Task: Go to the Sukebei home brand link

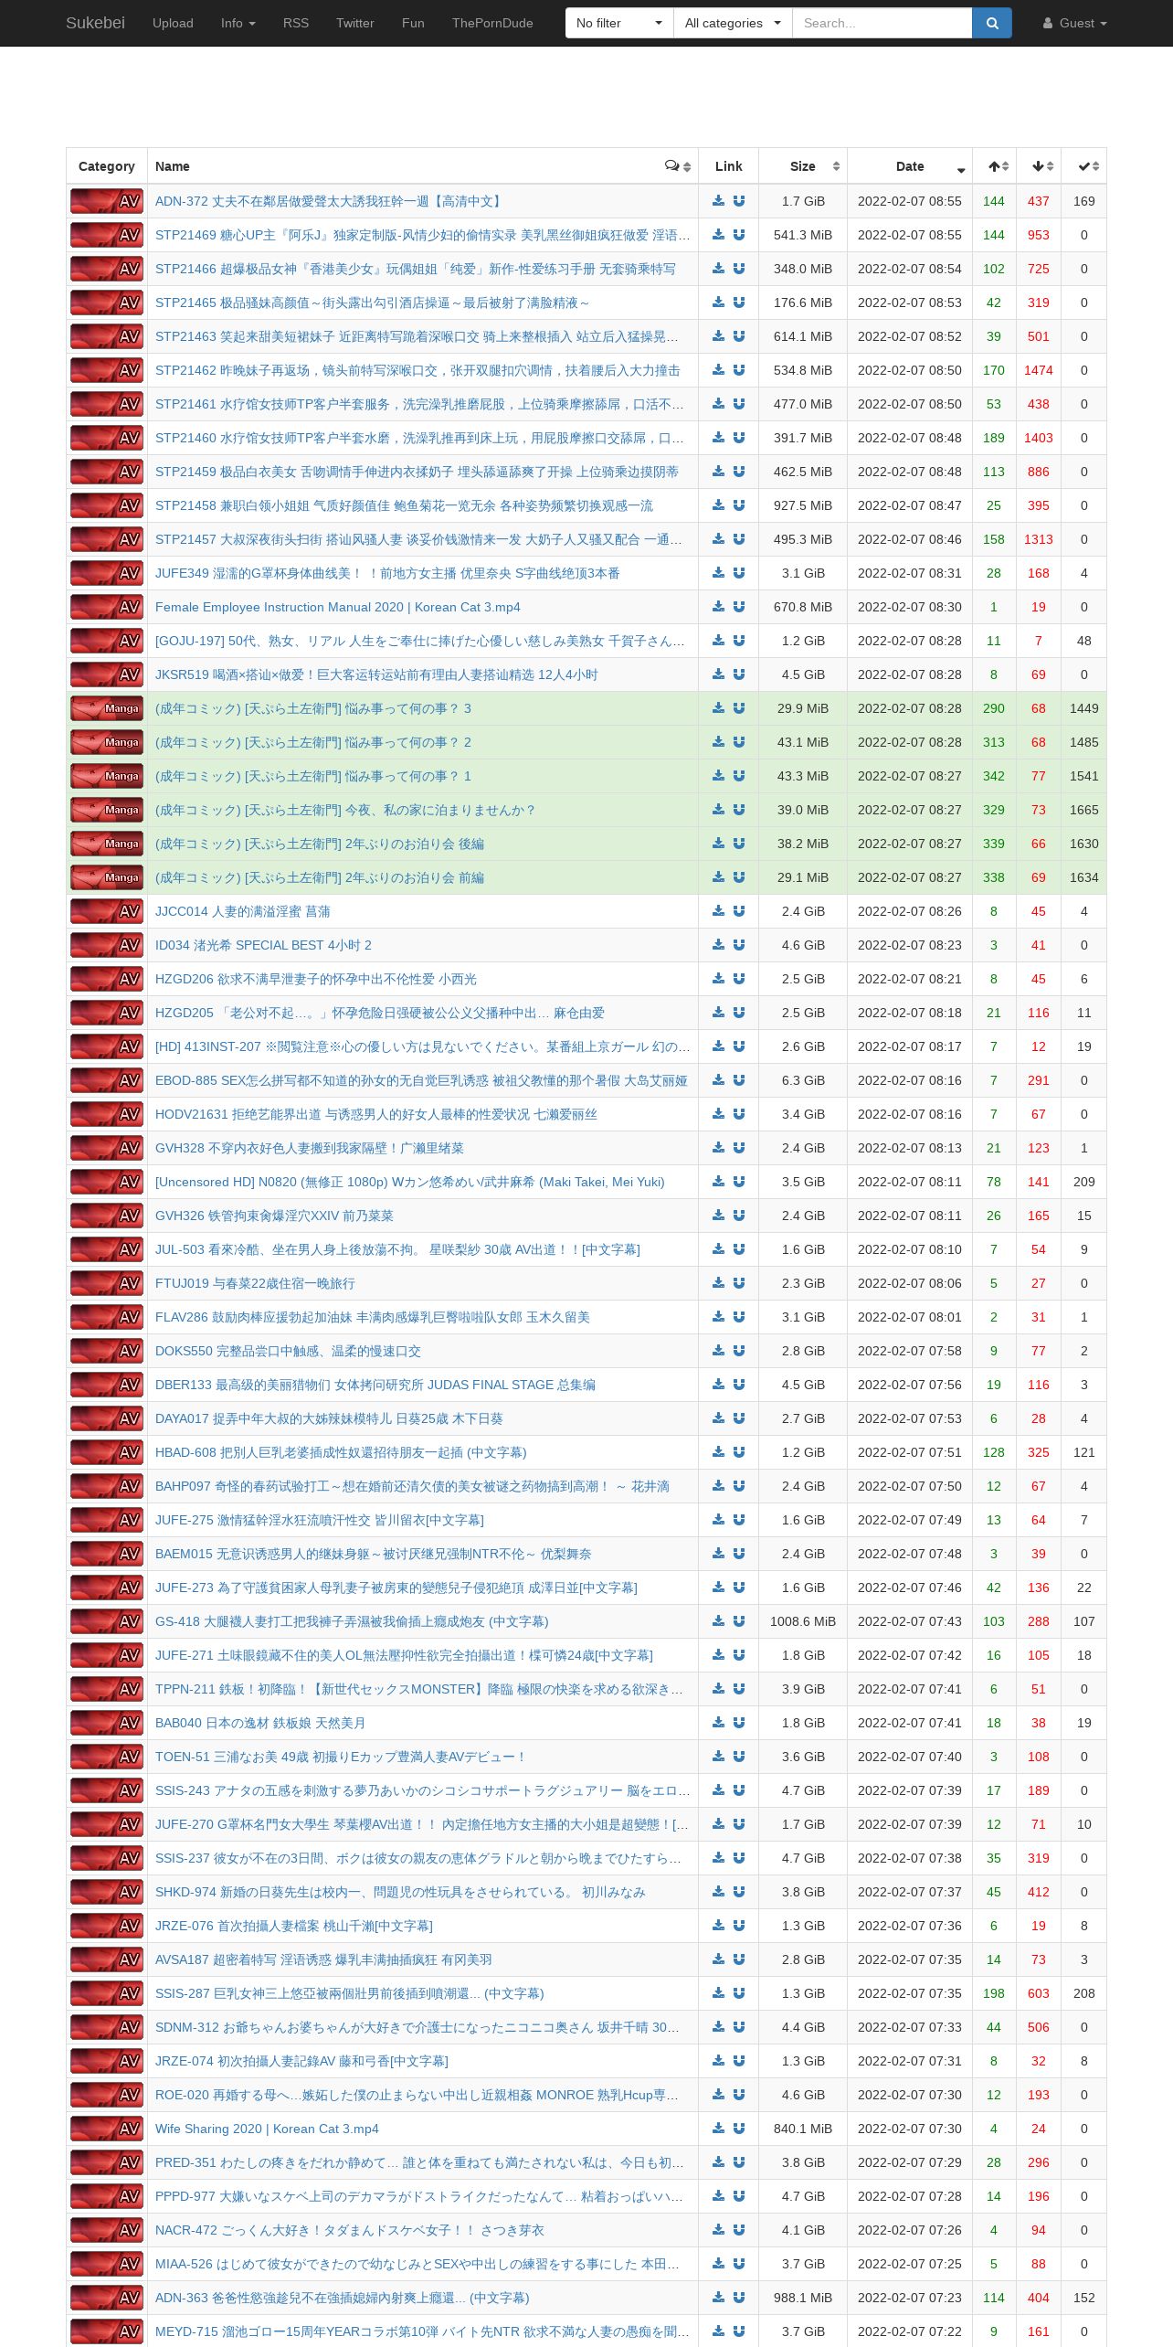Action: point(95,23)
